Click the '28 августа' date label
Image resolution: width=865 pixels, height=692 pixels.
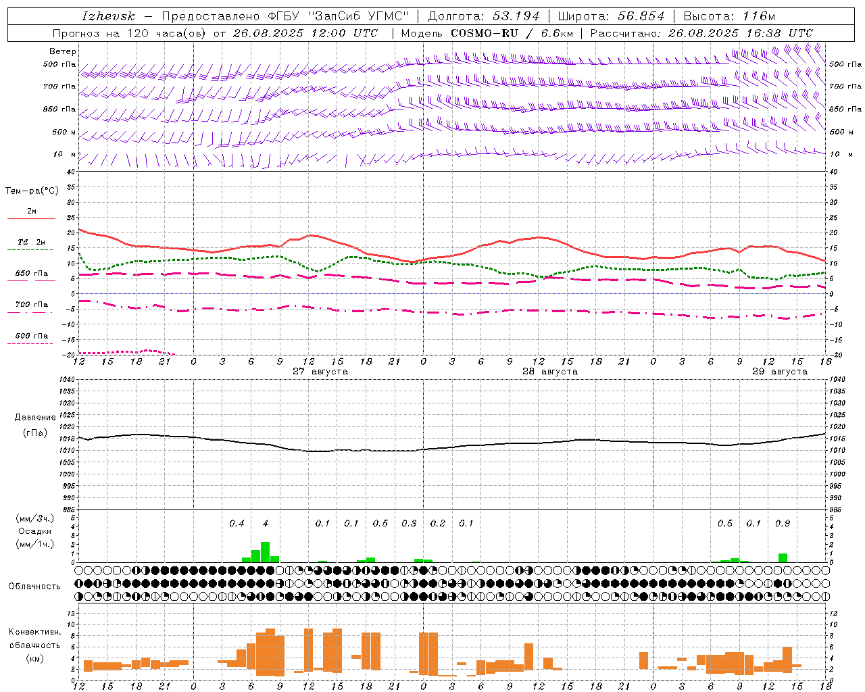[550, 372]
